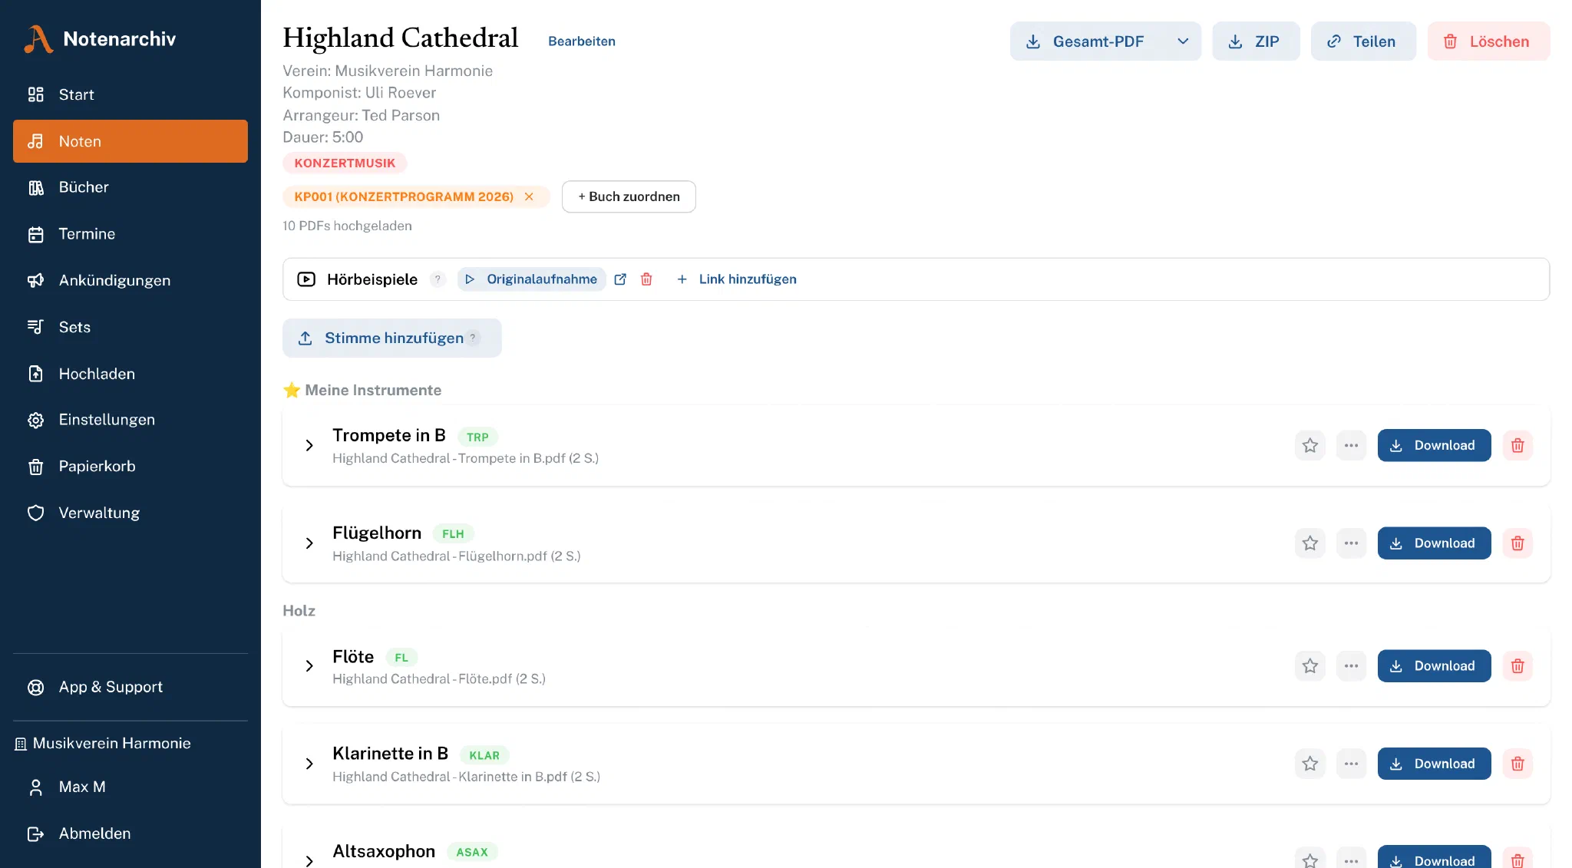This screenshot has height=868, width=1572.
Task: Expand the Flügelhorn row
Action: pyautogui.click(x=309, y=543)
